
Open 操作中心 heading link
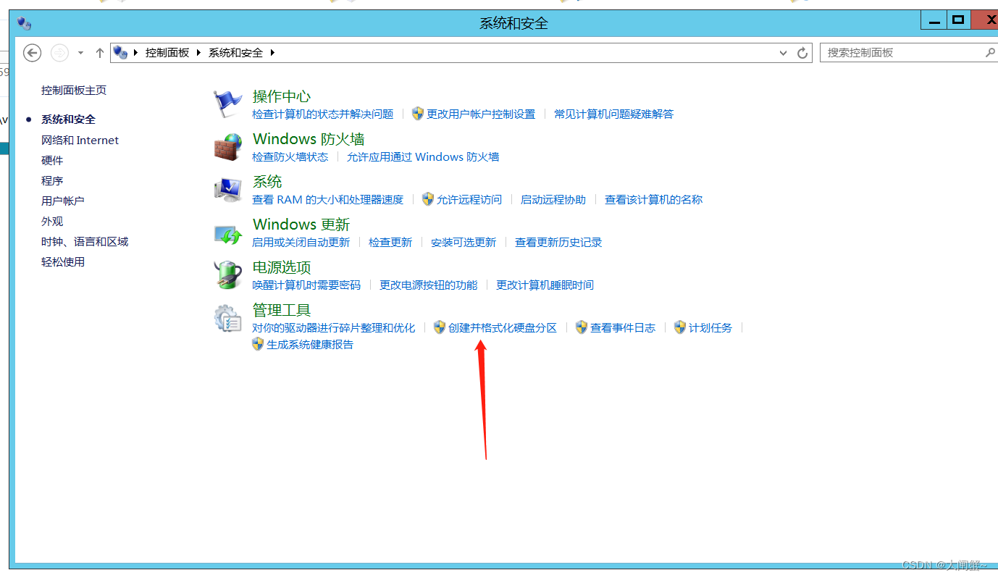[282, 96]
